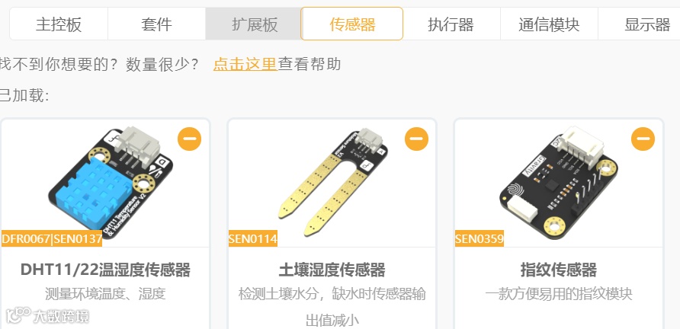
Task: Click the fingerprint sensor board image
Action: click(x=559, y=182)
